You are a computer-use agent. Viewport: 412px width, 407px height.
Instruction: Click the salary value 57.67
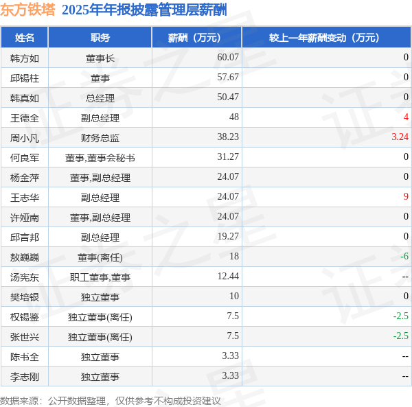(x=228, y=77)
